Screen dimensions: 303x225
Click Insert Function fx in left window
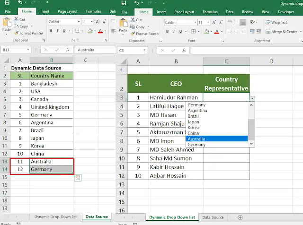(67, 50)
